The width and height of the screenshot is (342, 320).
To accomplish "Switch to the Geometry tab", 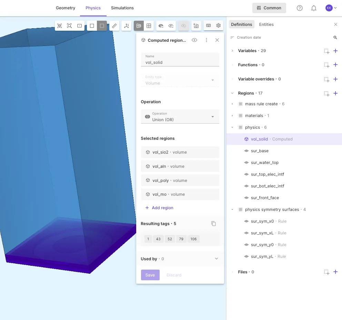I will pyautogui.click(x=66, y=8).
